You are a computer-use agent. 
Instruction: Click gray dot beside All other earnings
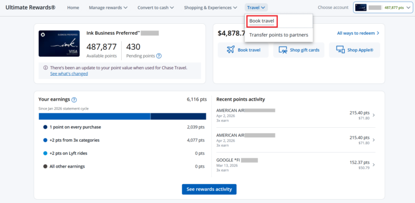click(45, 166)
